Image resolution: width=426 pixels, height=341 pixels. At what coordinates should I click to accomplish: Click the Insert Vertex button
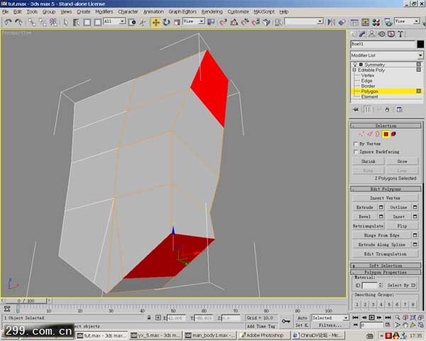[x=385, y=198]
